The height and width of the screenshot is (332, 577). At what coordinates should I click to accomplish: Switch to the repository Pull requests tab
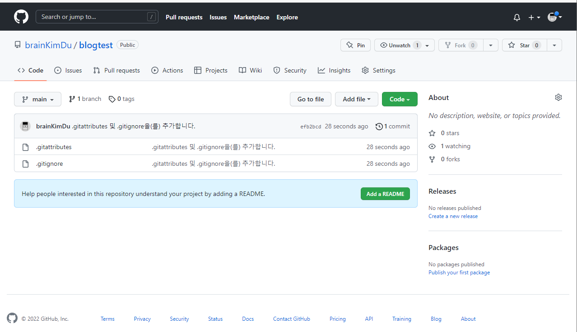[x=116, y=70]
